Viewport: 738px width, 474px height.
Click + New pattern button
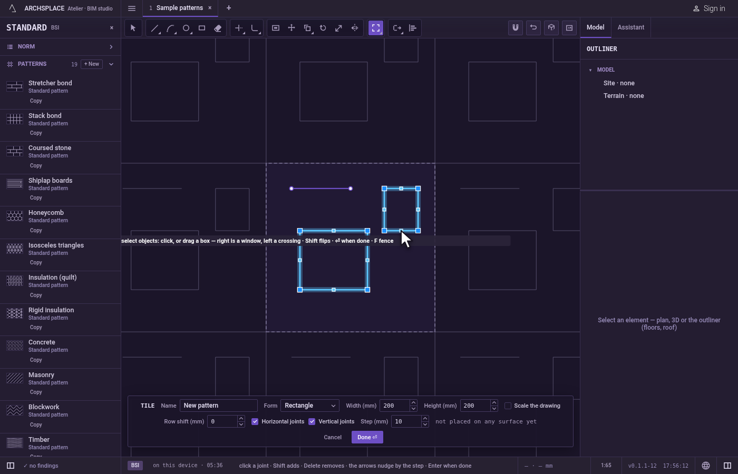92,64
